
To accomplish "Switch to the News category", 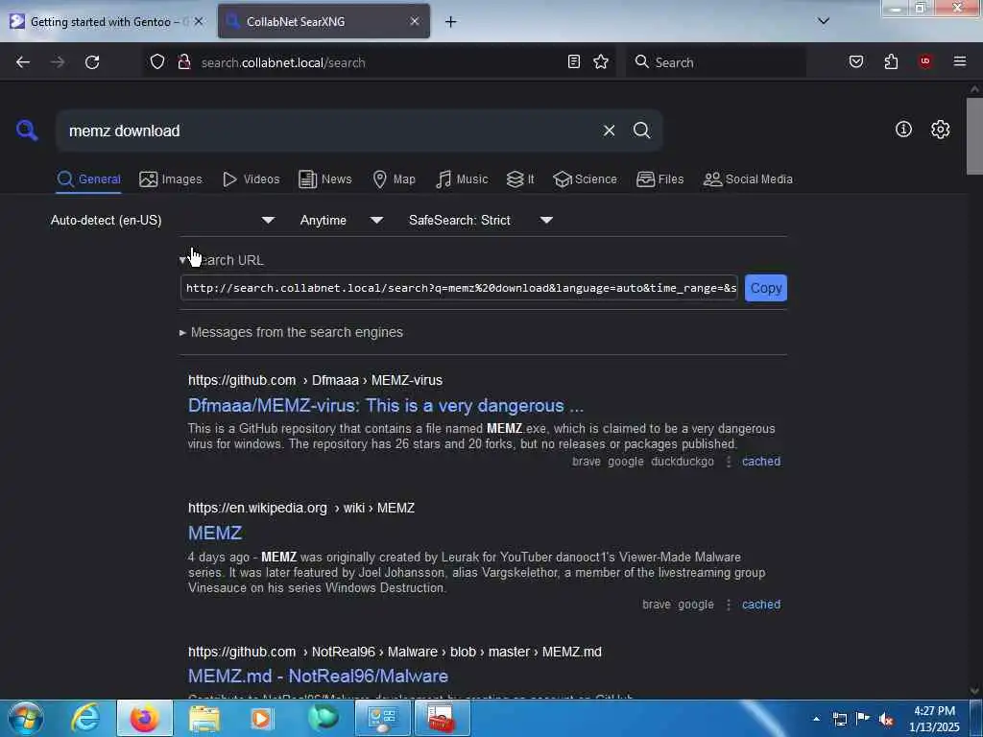I will point(324,179).
